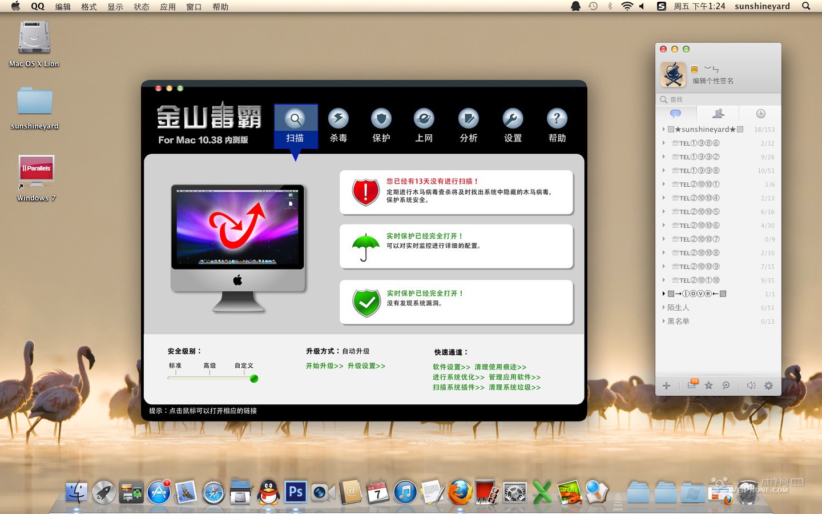Open the 上网 internet section icon
This screenshot has width=822, height=514.
[424, 119]
